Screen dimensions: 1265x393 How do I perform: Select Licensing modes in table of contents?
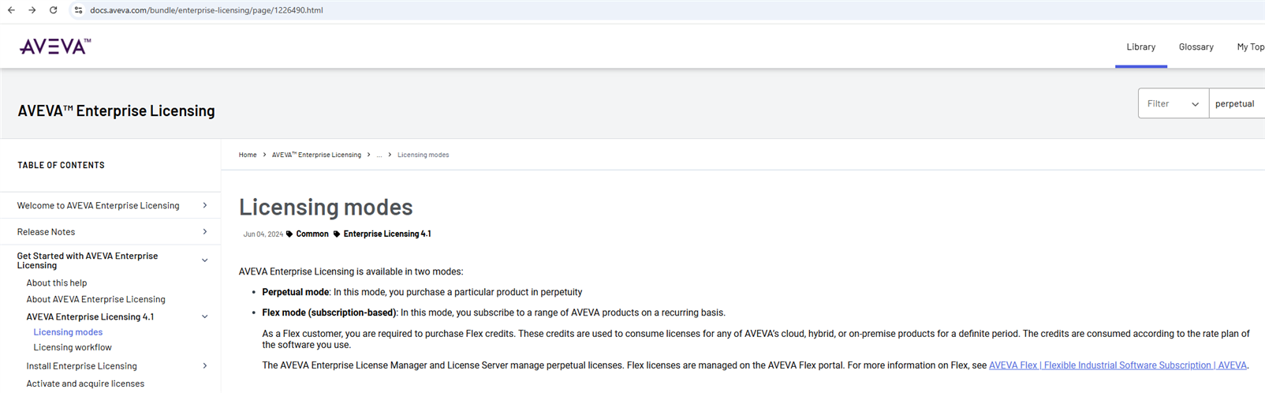pyautogui.click(x=68, y=332)
